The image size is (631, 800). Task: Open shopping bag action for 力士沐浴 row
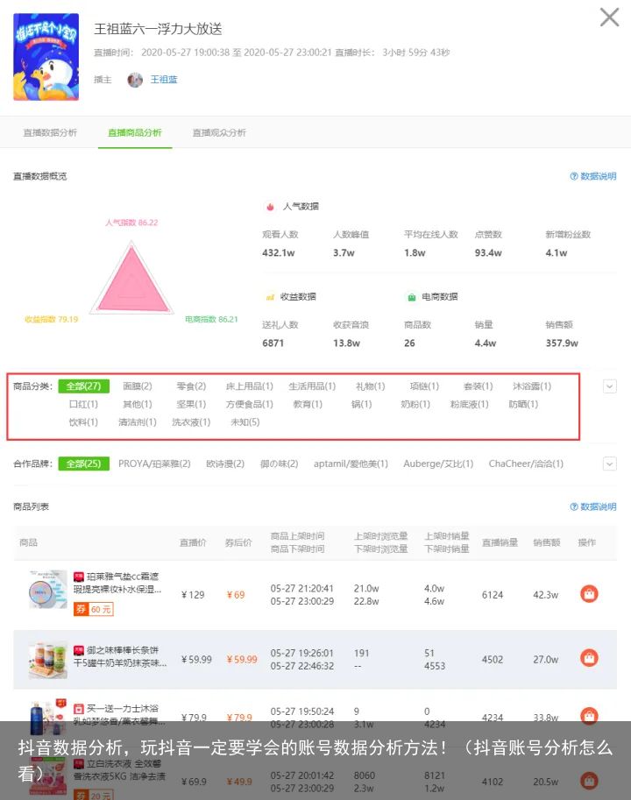tap(589, 715)
